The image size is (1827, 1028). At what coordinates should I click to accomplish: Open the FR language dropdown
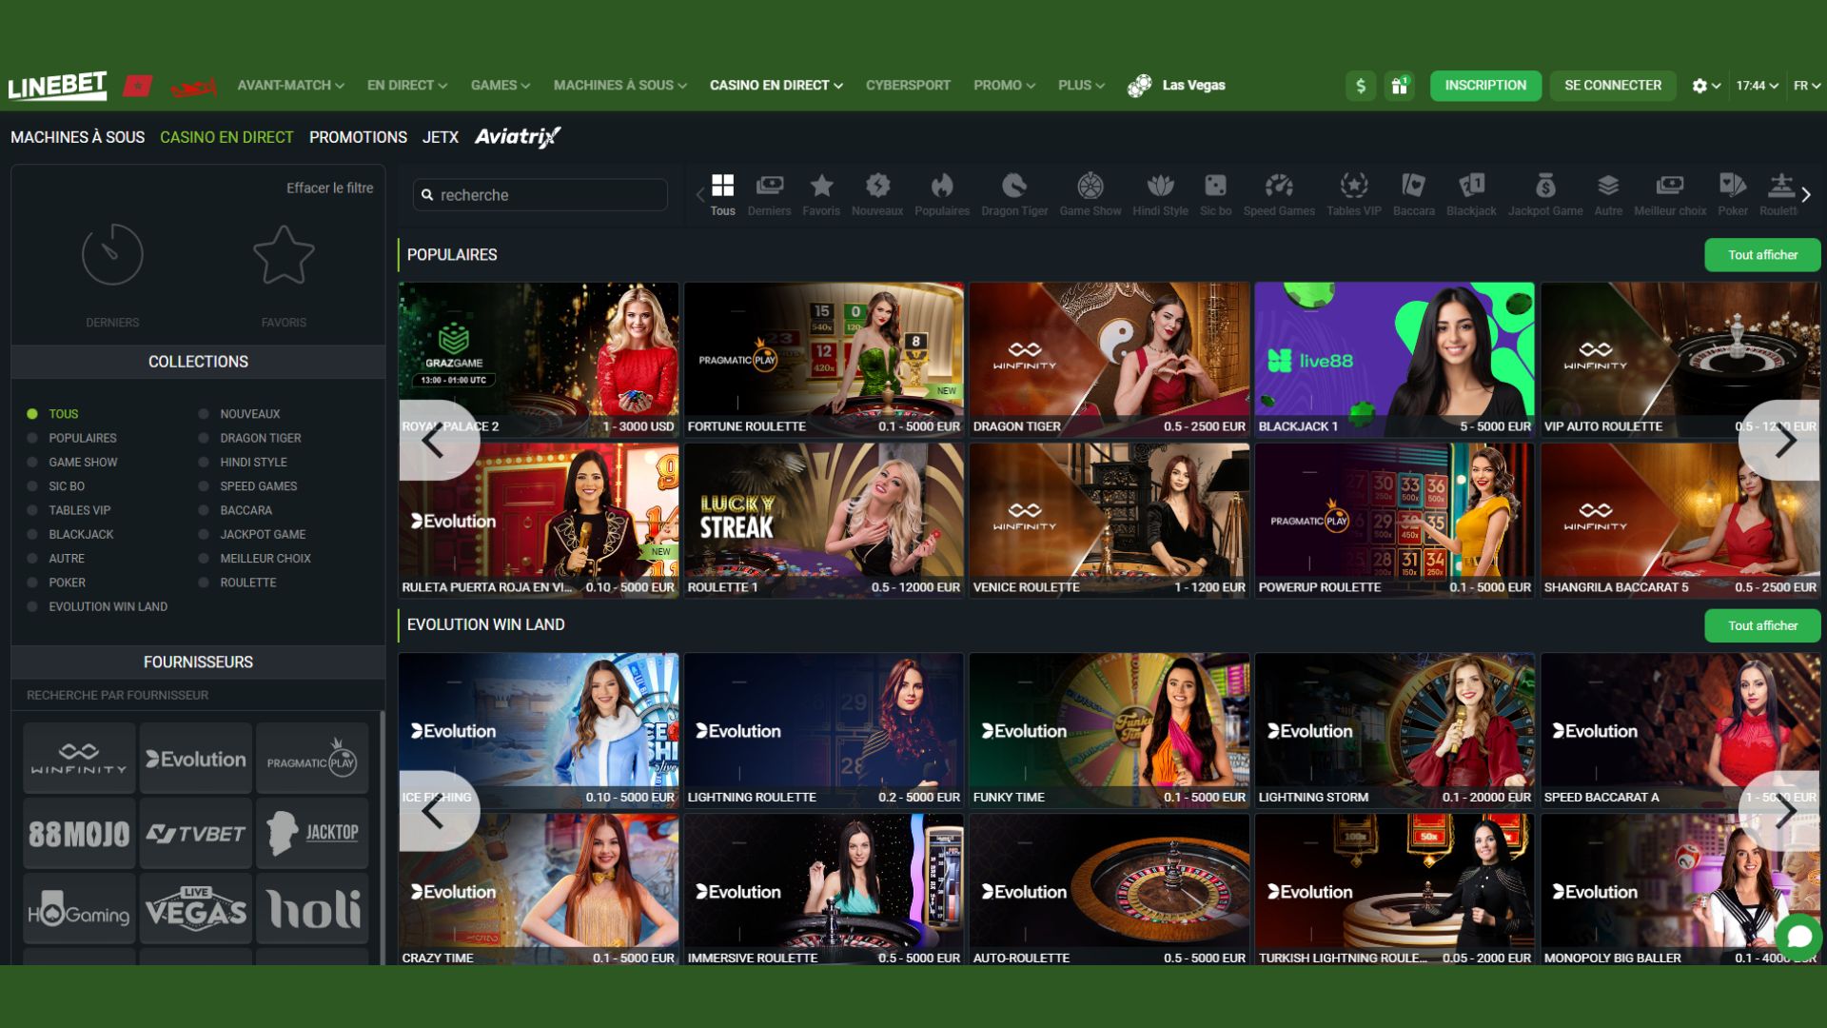(1806, 85)
